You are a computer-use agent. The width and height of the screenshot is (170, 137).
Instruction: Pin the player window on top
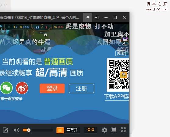pos(88,17)
